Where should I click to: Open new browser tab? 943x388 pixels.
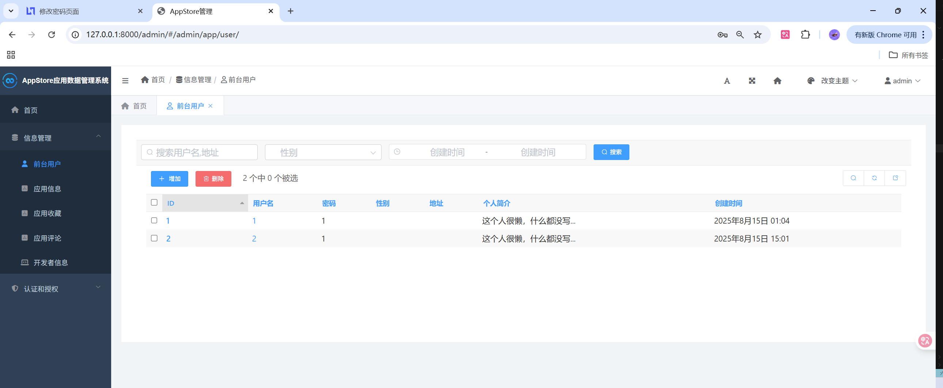(x=291, y=11)
